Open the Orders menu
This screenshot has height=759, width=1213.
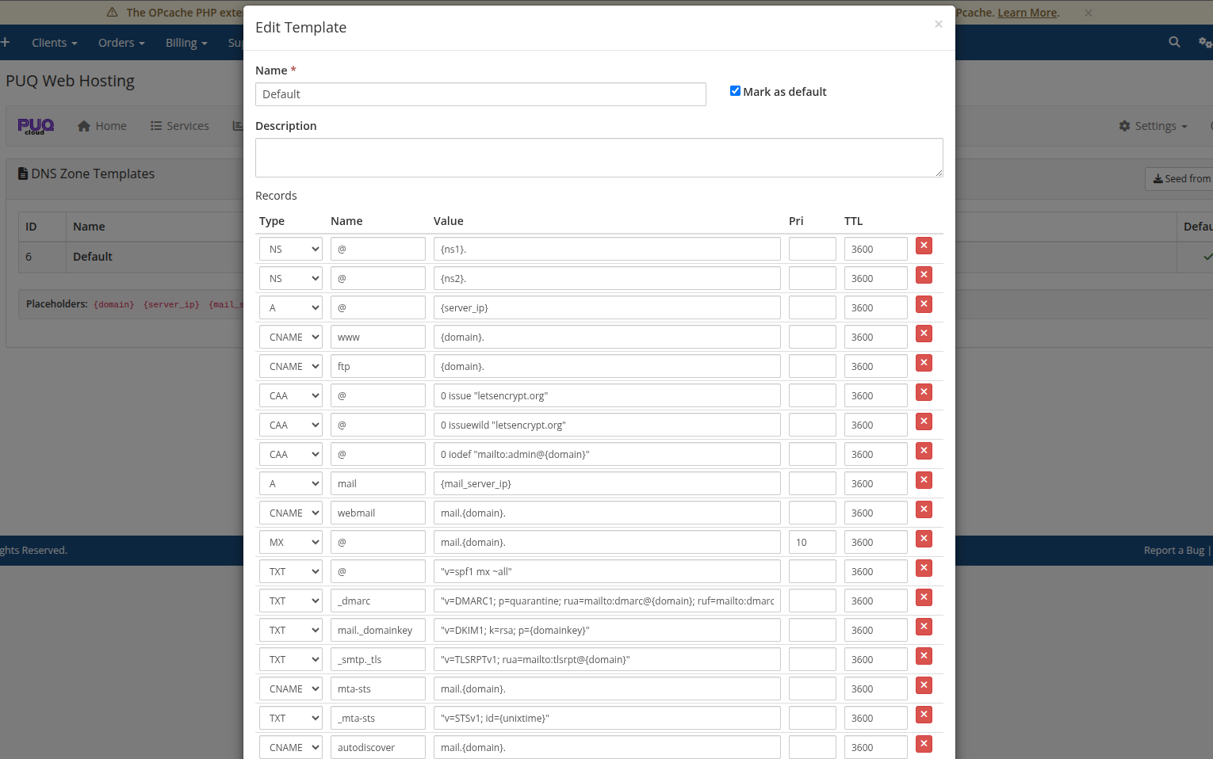(121, 43)
